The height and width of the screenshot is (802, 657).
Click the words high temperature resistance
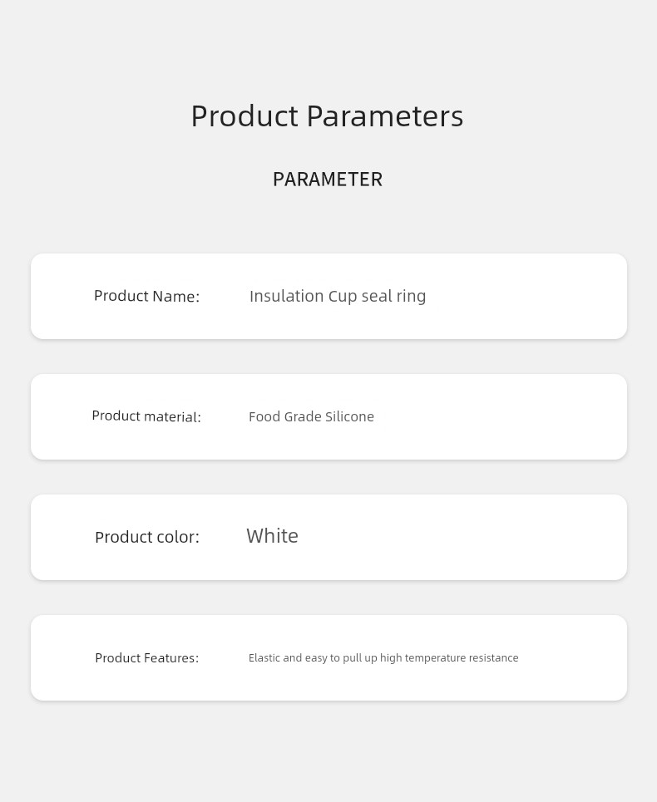pyautogui.click(x=449, y=657)
